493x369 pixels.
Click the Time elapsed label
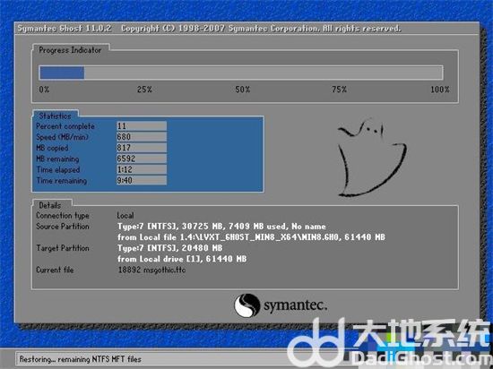[x=58, y=170]
